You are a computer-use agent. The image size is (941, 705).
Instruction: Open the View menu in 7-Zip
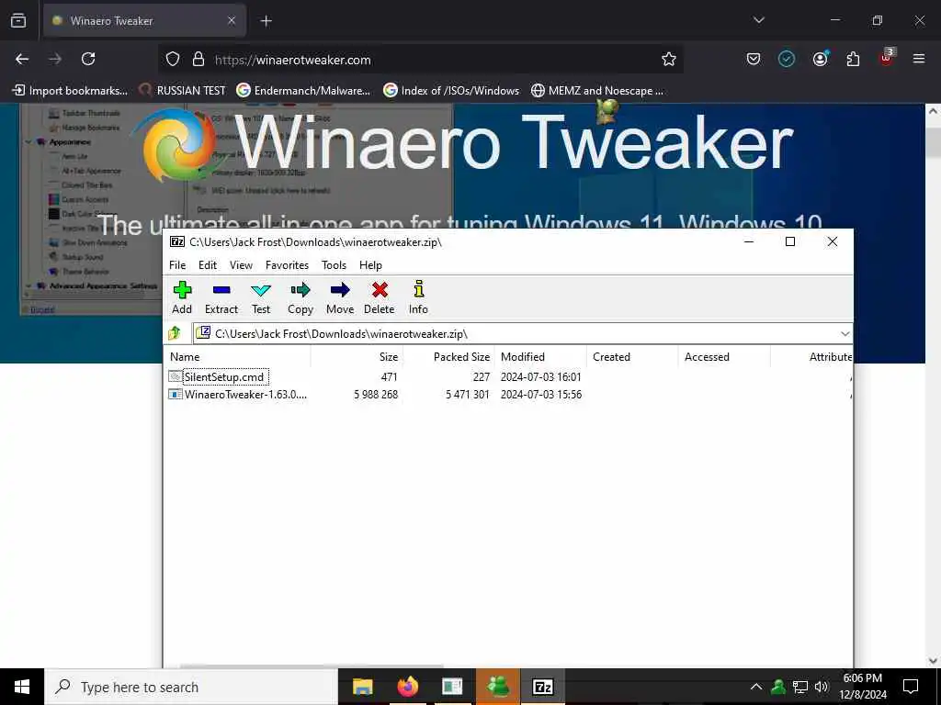click(242, 265)
